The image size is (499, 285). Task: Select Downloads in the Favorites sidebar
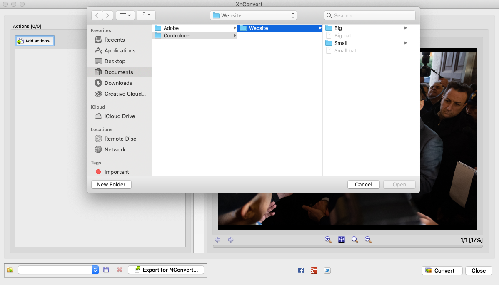[118, 83]
